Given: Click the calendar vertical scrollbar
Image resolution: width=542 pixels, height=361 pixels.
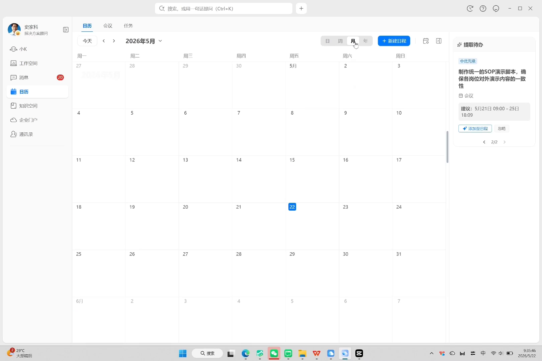Looking at the screenshot, I should [x=447, y=147].
